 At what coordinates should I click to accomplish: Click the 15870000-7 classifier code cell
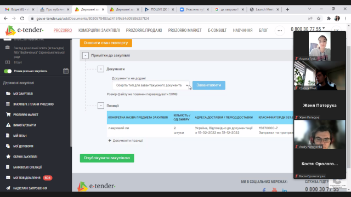(x=268, y=128)
